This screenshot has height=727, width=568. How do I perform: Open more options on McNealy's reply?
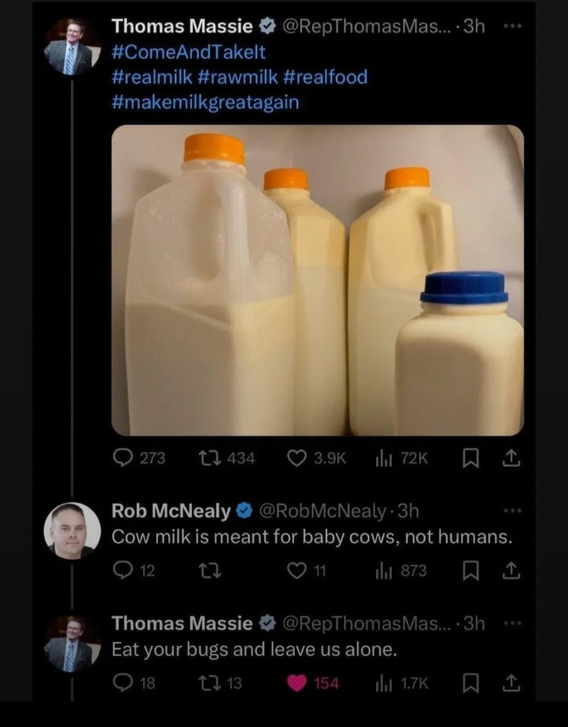(511, 510)
